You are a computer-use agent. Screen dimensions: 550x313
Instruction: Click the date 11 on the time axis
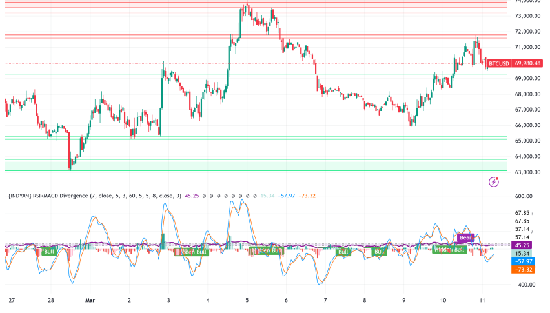pyautogui.click(x=482, y=300)
